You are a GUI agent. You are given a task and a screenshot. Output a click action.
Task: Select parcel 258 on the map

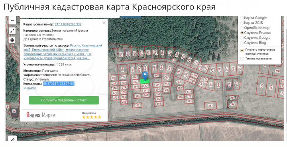(114, 78)
